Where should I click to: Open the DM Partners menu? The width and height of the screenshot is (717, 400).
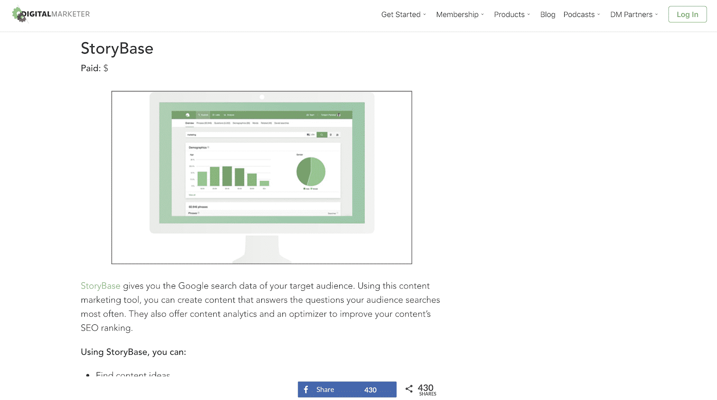tap(634, 14)
